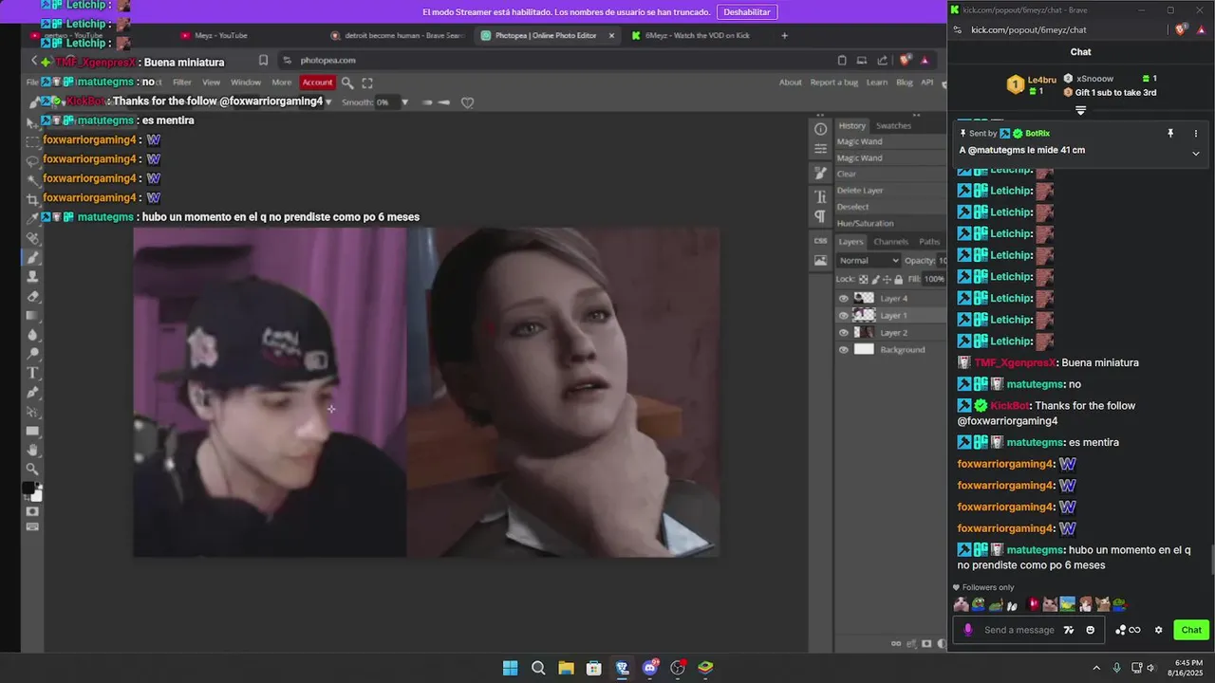Select the Hand tool
The width and height of the screenshot is (1215, 683).
tap(32, 450)
